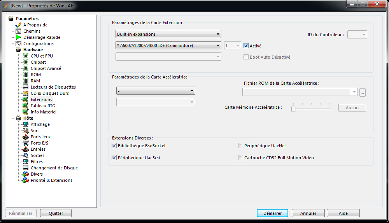
Task: Click the Chipset Avancé chip icon
Action: coord(26,68)
